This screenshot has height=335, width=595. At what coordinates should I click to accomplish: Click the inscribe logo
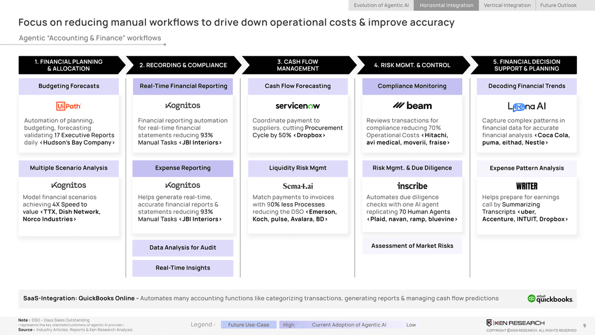pos(412,186)
